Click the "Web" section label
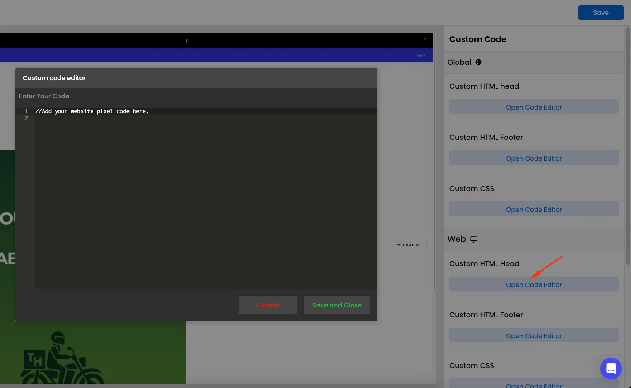 [x=457, y=239]
